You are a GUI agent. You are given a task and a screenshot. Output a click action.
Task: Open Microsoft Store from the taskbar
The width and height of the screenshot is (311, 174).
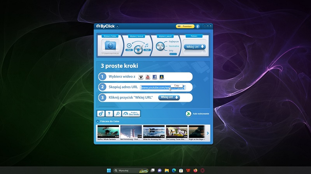tap(181, 171)
